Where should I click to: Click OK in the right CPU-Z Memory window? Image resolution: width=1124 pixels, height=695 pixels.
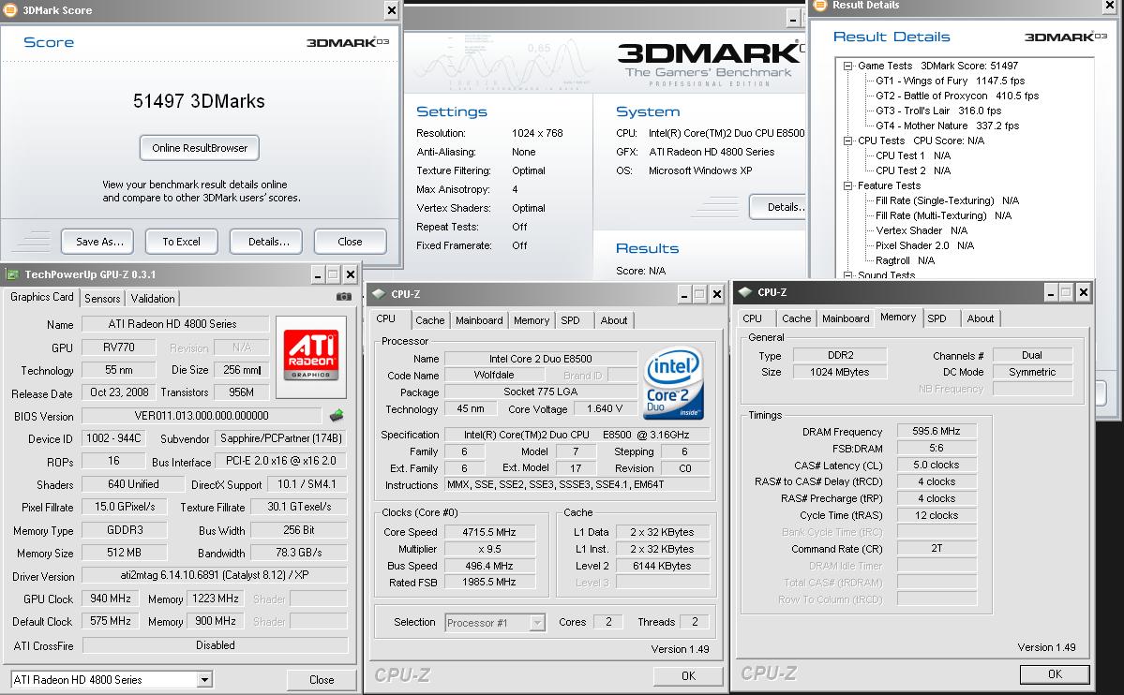(1055, 673)
